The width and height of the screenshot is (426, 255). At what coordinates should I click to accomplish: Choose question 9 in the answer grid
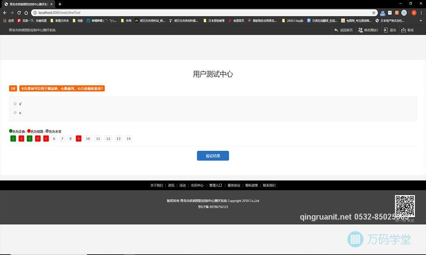(x=78, y=138)
